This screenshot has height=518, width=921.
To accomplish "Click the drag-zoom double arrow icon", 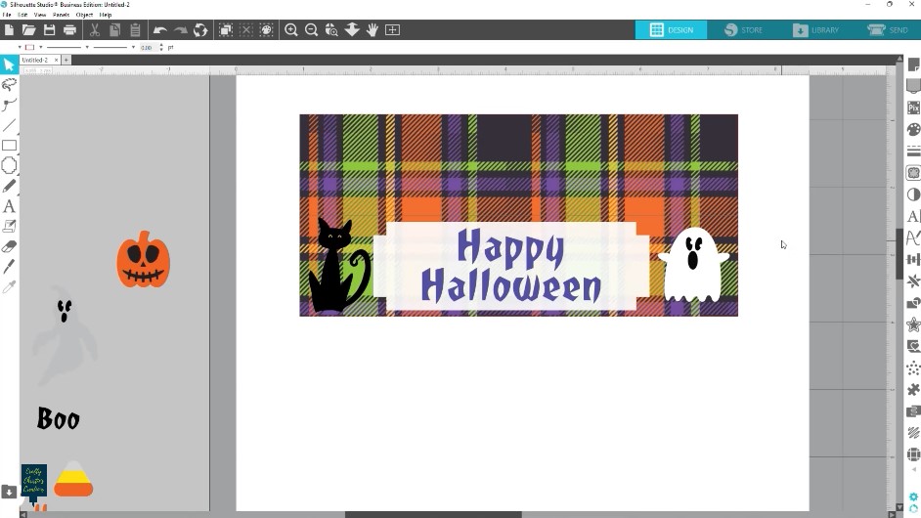I will point(352,30).
